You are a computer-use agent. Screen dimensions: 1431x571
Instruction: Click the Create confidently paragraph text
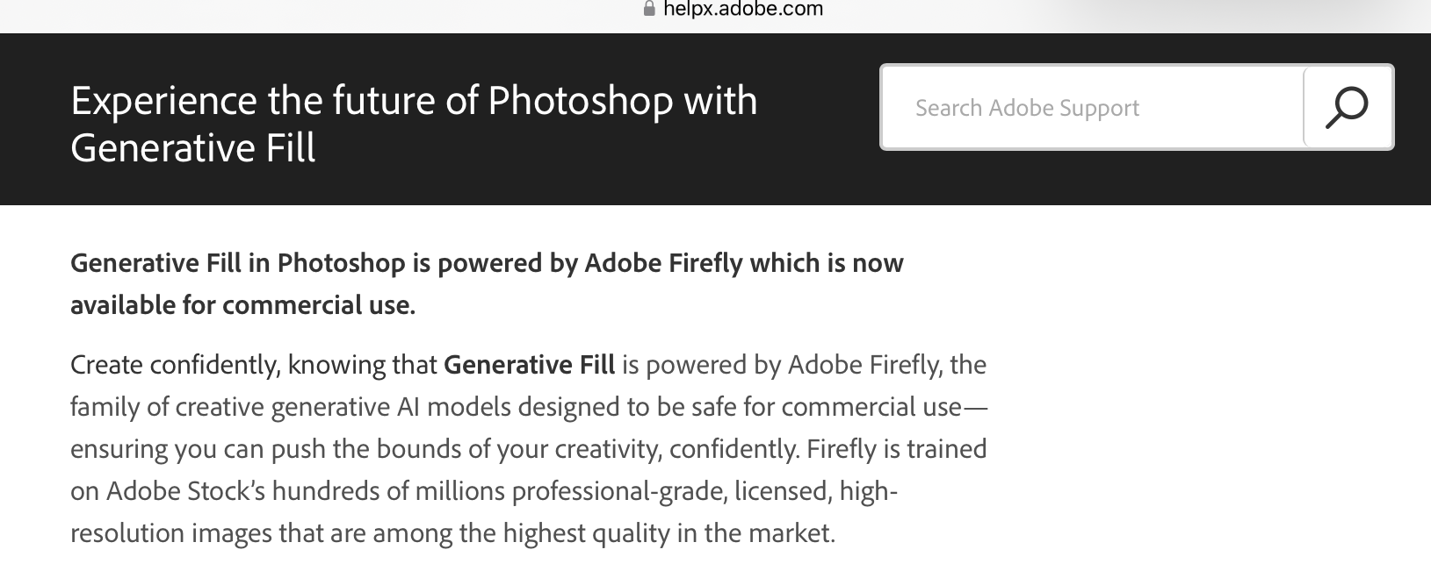527,447
